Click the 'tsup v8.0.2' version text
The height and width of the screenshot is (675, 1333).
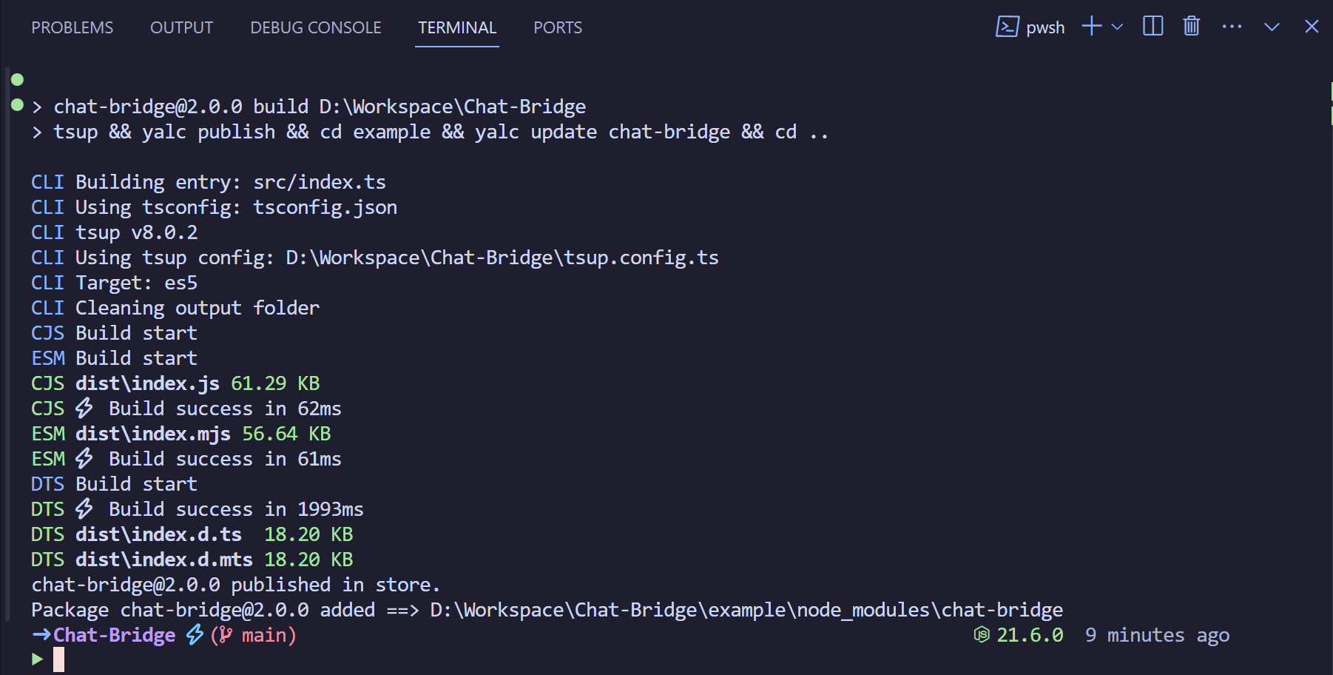click(x=137, y=232)
